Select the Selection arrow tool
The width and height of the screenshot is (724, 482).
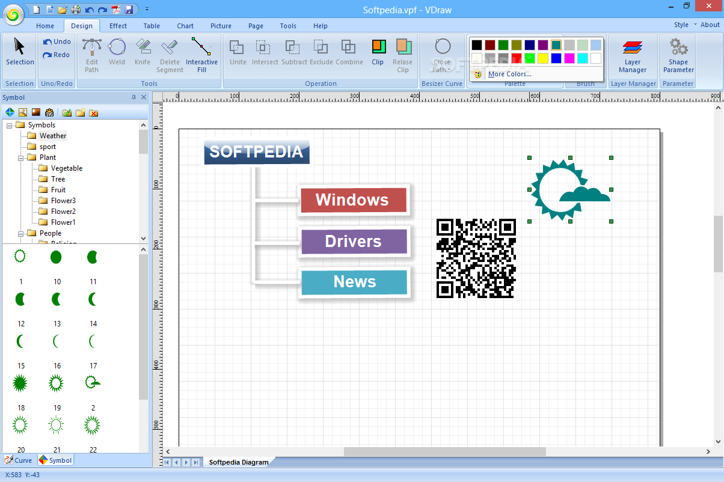[20, 52]
